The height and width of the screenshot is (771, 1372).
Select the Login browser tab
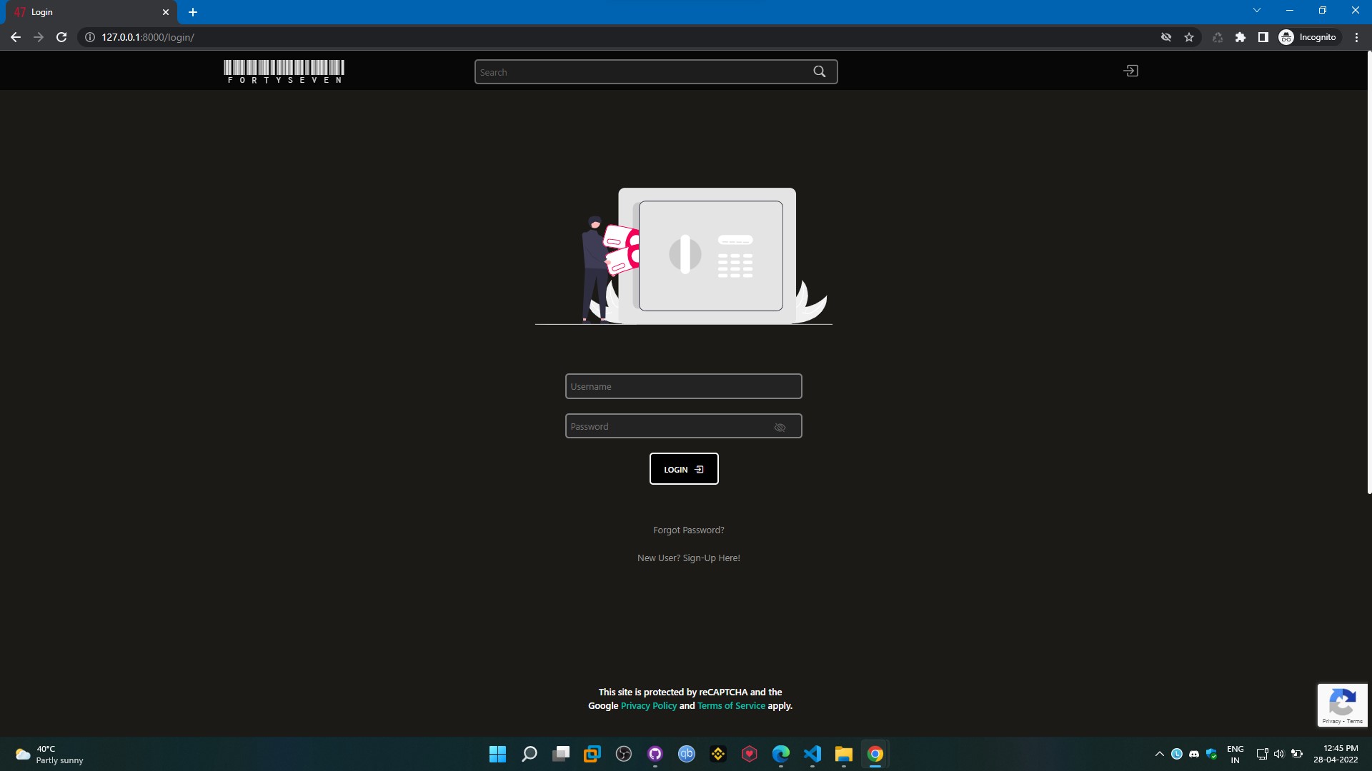pos(86,12)
